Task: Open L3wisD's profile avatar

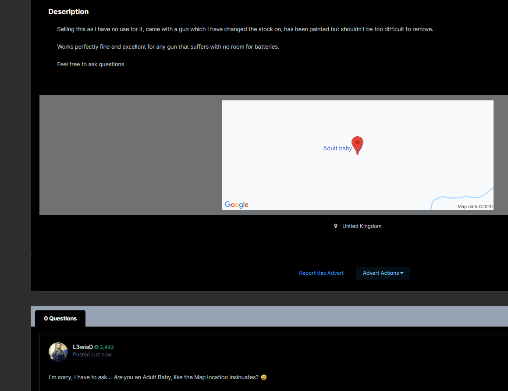Action: [x=58, y=352]
